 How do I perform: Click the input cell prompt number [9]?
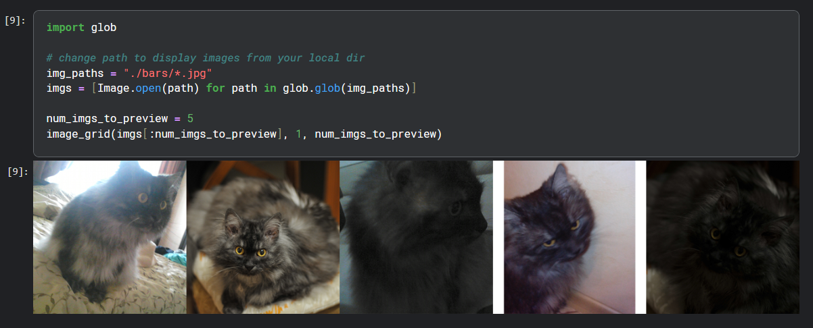point(15,20)
